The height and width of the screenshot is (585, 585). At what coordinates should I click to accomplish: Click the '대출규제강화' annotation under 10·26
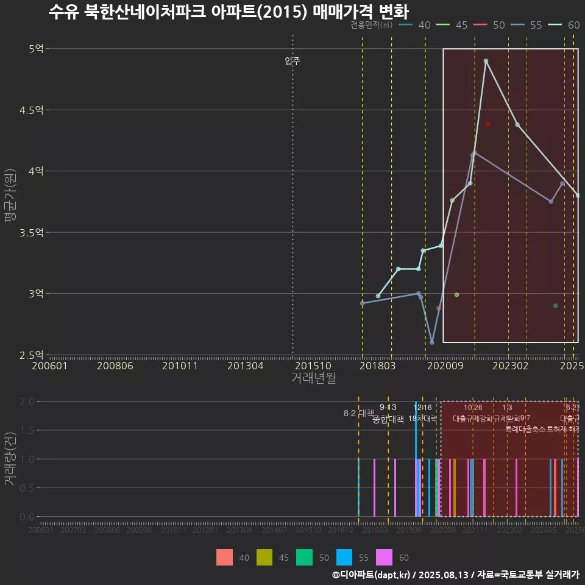click(x=473, y=418)
